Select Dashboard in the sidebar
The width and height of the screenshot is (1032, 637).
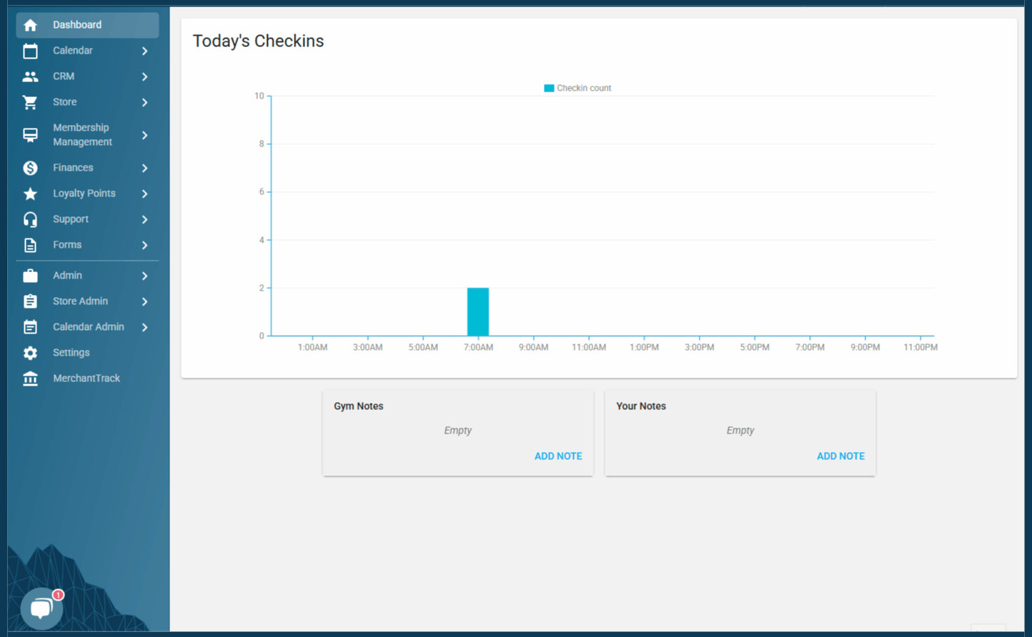[87, 25]
